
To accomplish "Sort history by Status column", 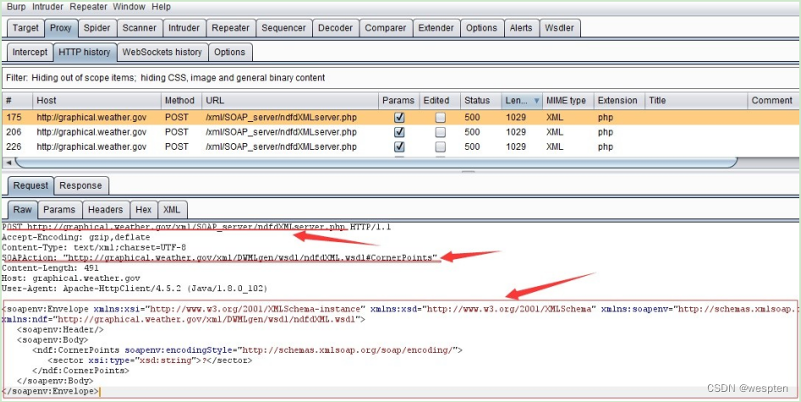I will [x=477, y=101].
